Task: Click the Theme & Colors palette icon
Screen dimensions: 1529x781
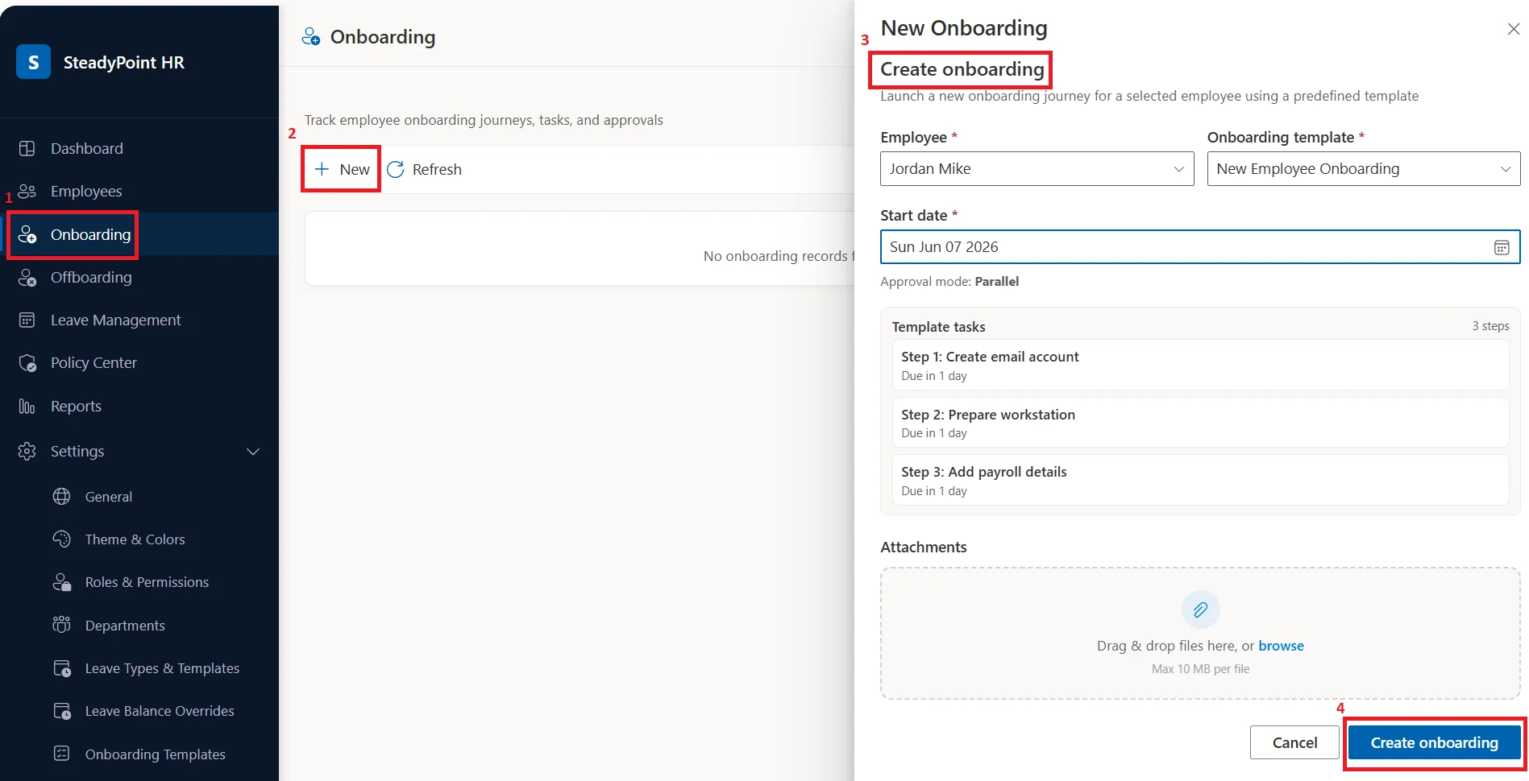Action: [x=62, y=539]
